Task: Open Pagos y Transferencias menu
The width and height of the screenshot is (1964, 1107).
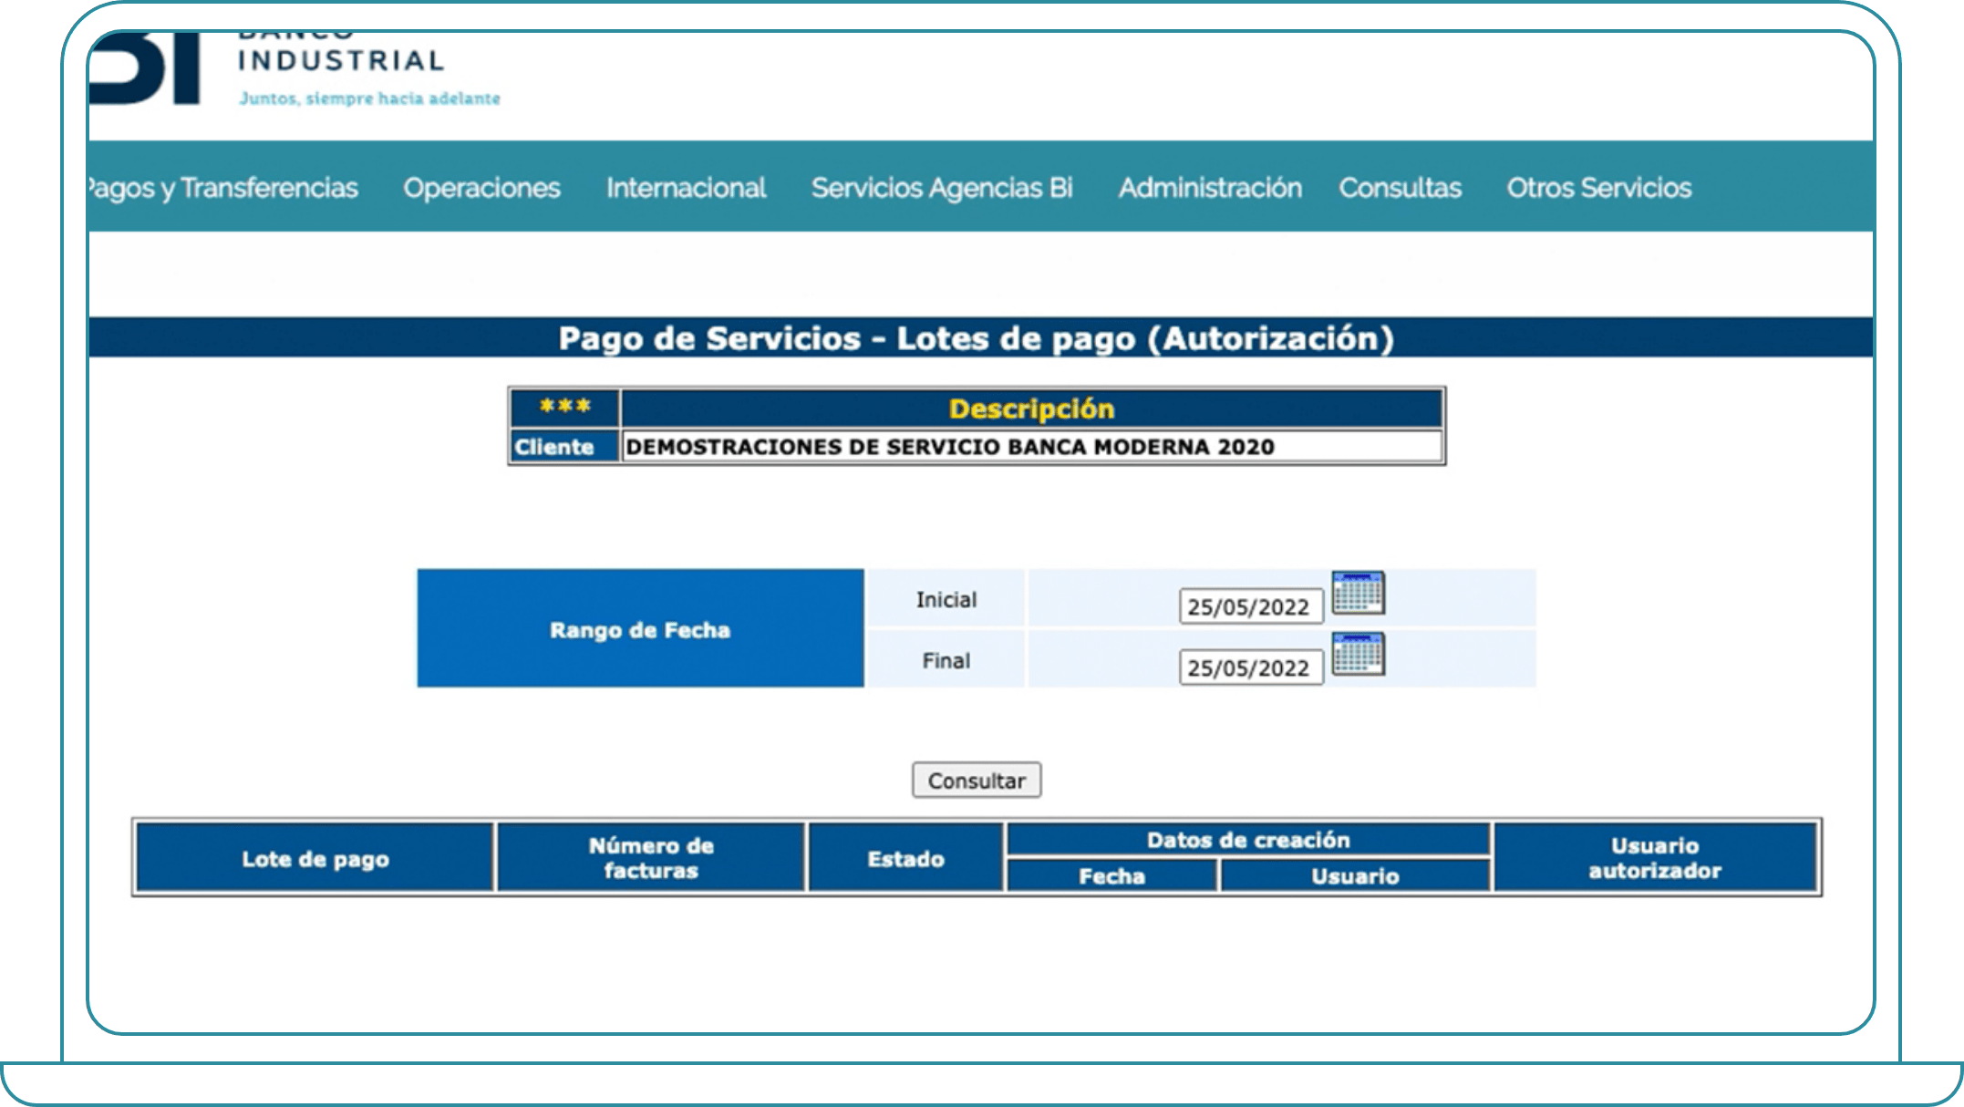Action: [223, 187]
